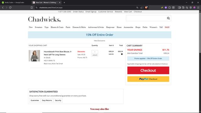Open a new browser tab
201x113 pixels.
tap(64, 3)
